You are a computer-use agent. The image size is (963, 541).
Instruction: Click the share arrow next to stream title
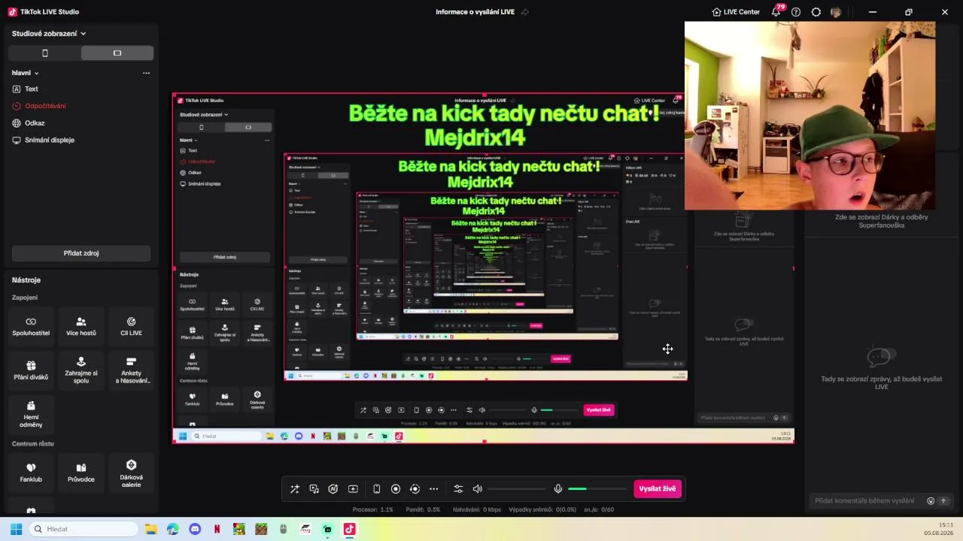click(525, 12)
